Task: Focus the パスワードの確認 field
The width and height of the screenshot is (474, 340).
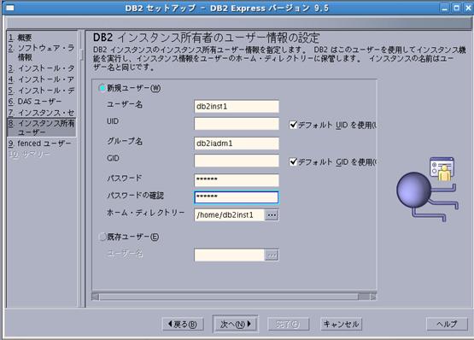Action: click(237, 197)
